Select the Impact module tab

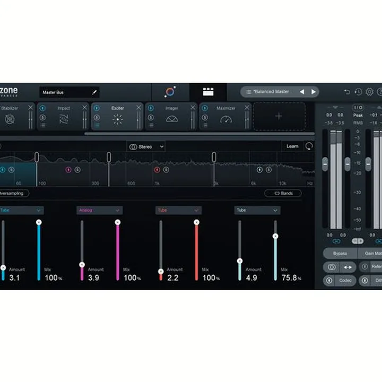[x=64, y=116]
